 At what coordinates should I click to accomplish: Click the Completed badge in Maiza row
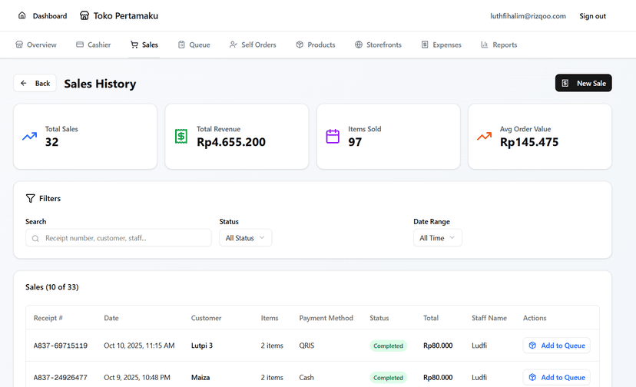388,378
